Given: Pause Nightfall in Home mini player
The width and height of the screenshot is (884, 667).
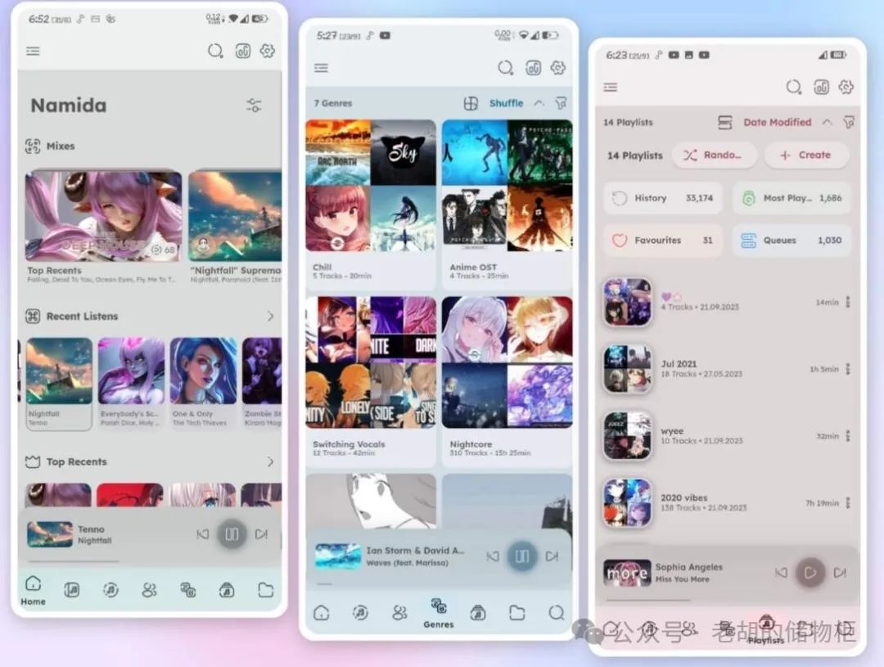Looking at the screenshot, I should pyautogui.click(x=232, y=534).
